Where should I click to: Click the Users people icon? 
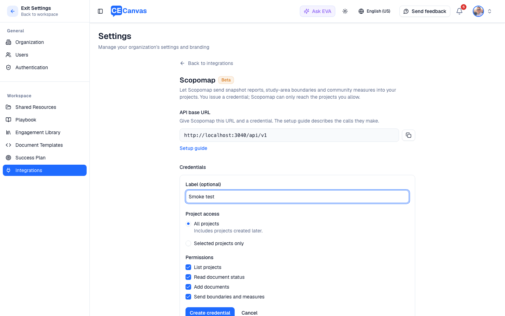point(8,55)
